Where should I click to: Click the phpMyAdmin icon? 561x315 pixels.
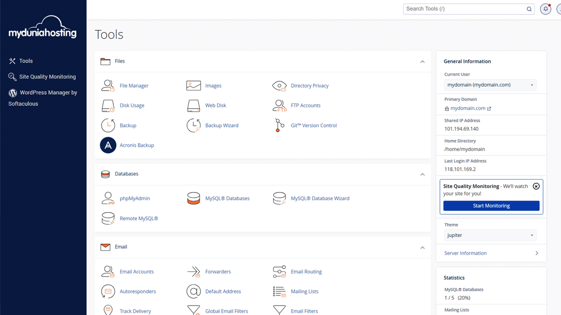[108, 199]
